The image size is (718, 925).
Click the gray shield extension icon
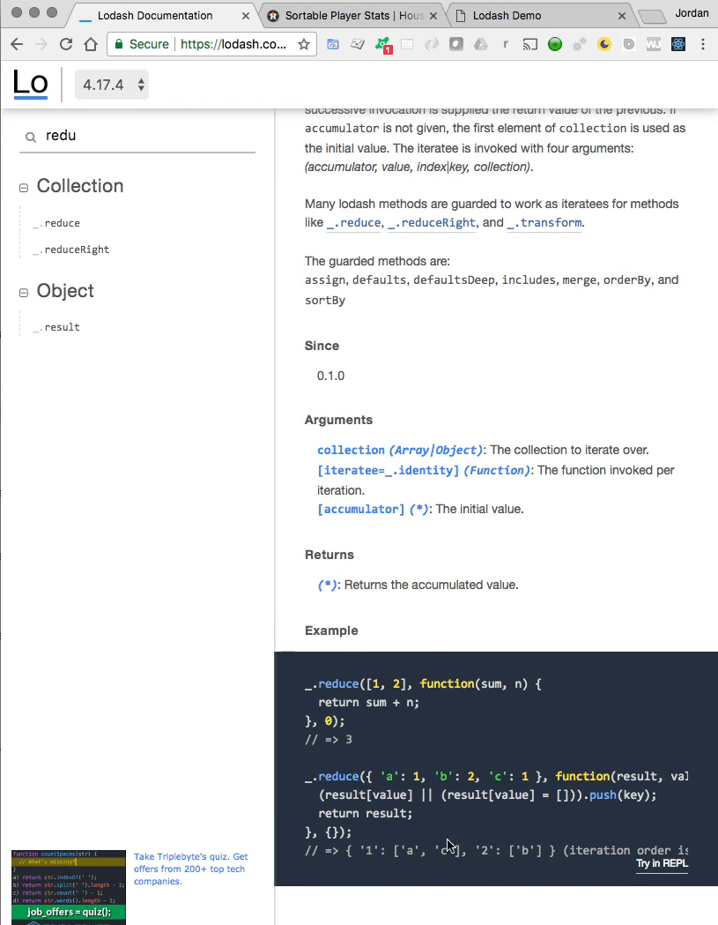click(x=456, y=44)
